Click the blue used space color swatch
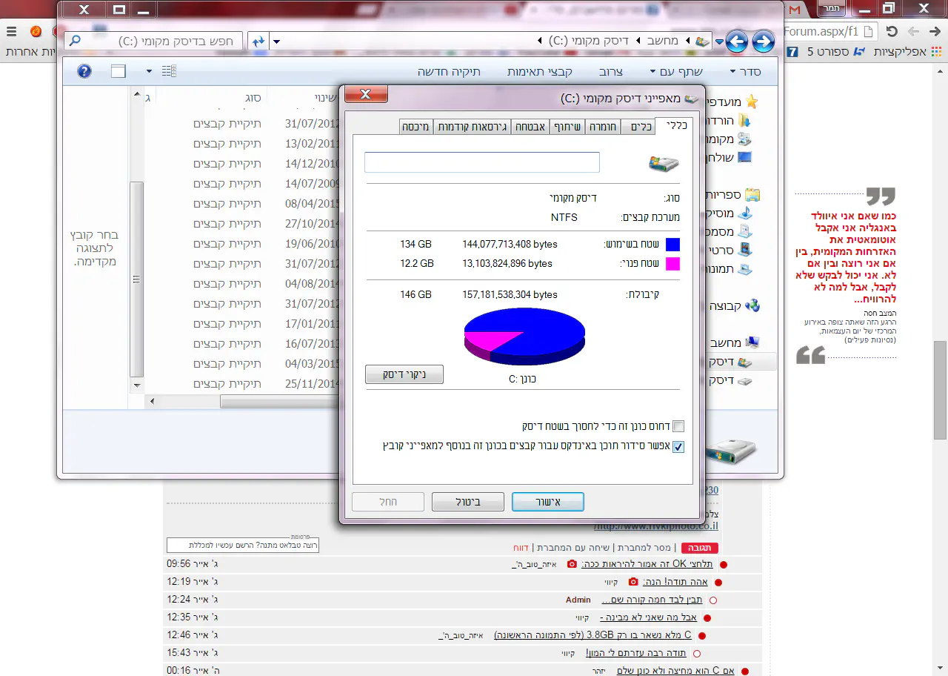948x676 pixels. (x=672, y=245)
